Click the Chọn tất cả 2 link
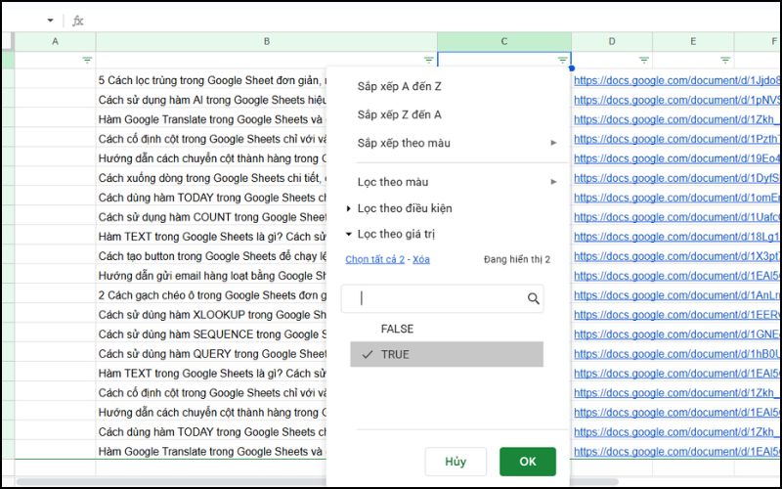Image resolution: width=782 pixels, height=489 pixels. pos(374,259)
